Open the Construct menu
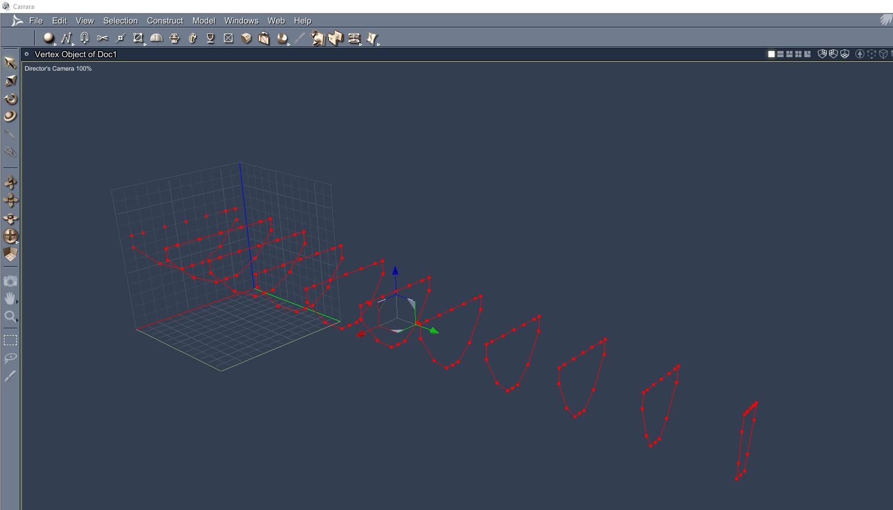The image size is (893, 510). [165, 21]
